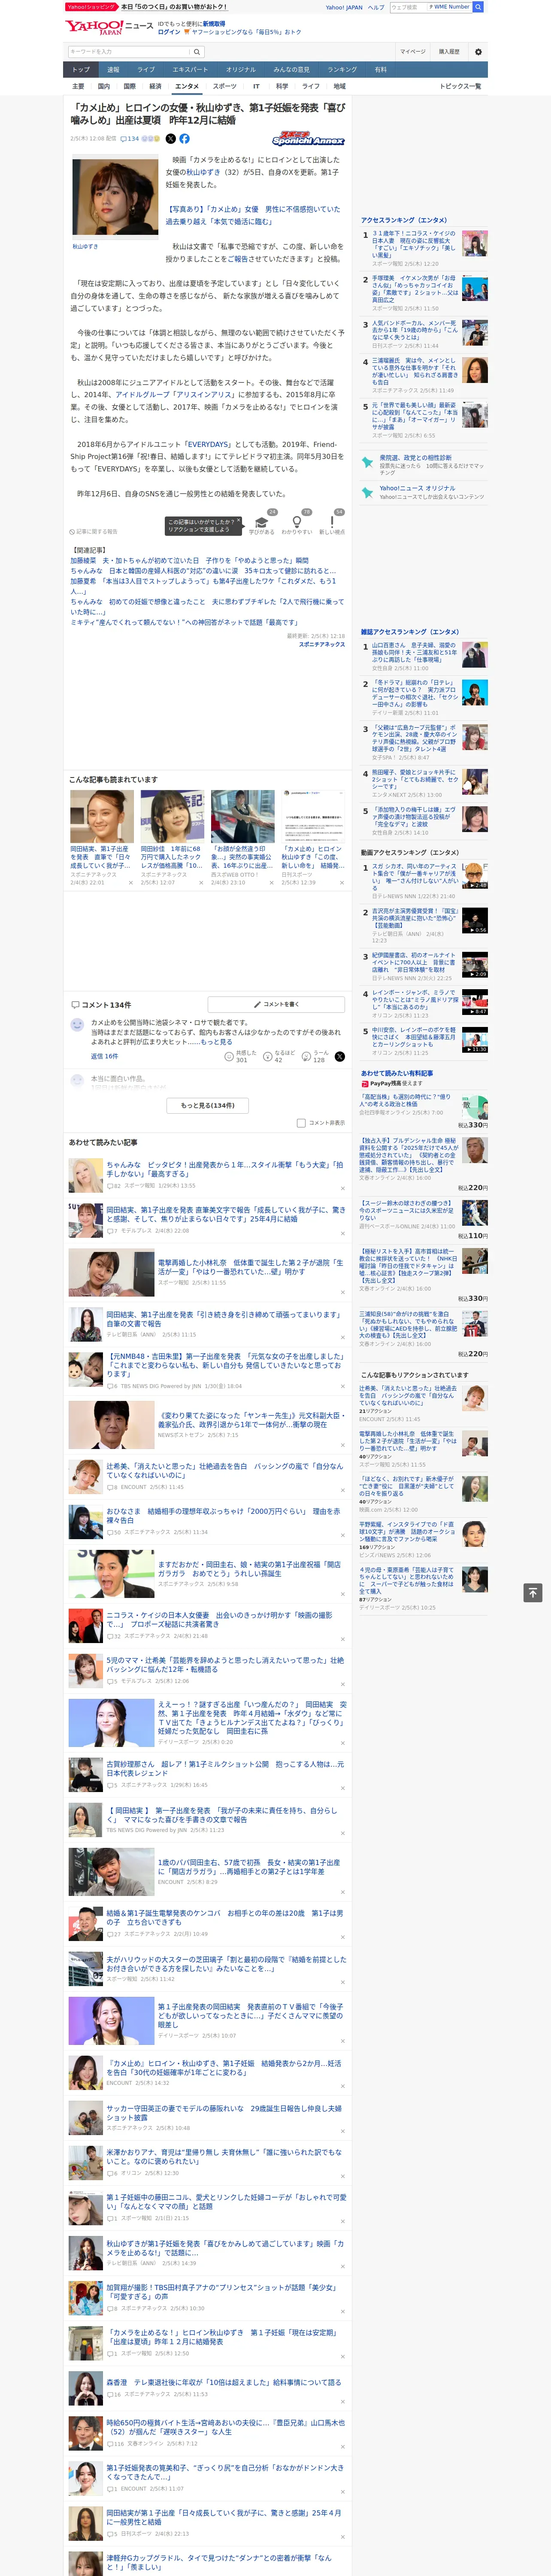This screenshot has height=2576, width=551.
Task: Open the 134 comments count beside timestamp
Action: click(130, 139)
